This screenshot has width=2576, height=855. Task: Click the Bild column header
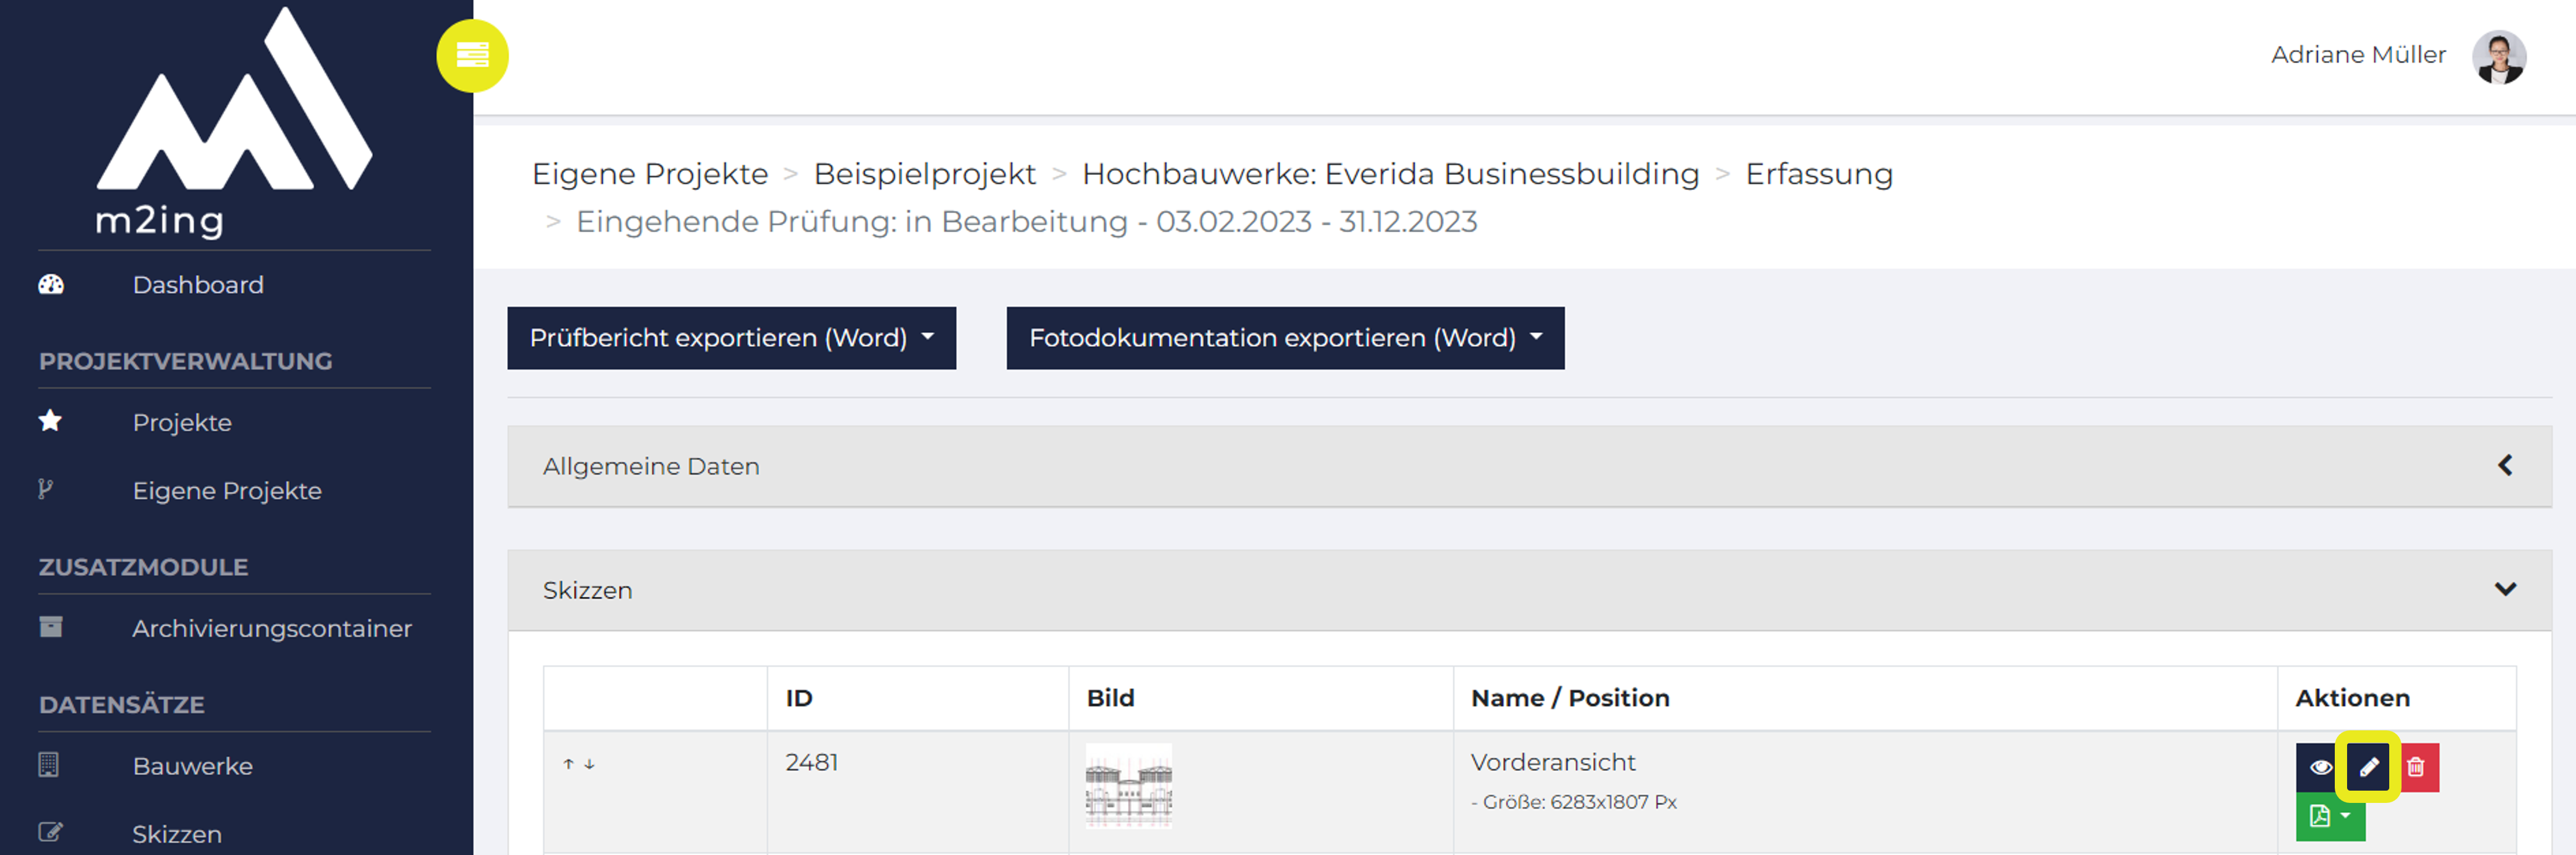pyautogui.click(x=1110, y=698)
